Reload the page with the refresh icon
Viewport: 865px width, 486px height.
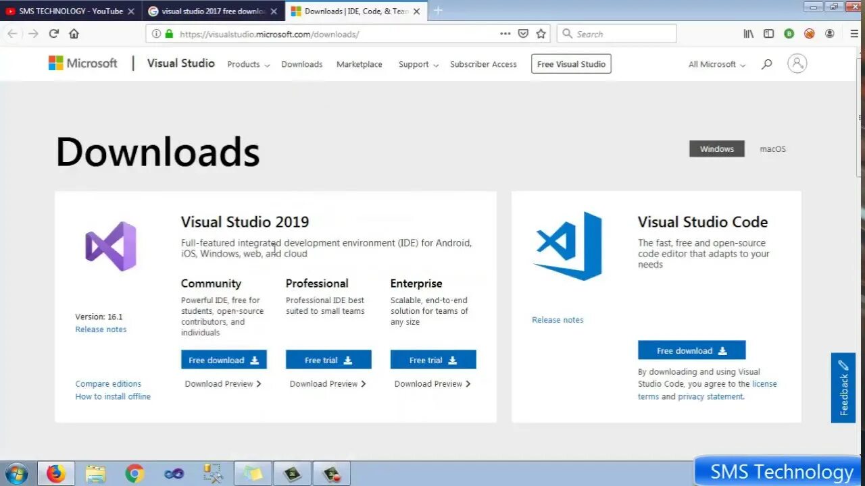[54, 34]
